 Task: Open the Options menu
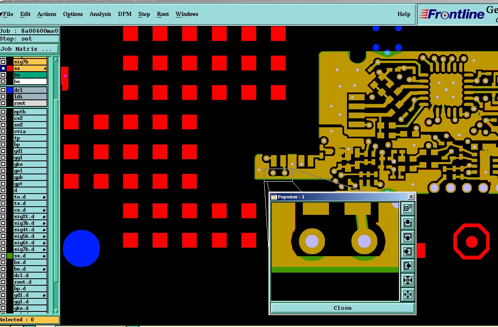click(73, 14)
